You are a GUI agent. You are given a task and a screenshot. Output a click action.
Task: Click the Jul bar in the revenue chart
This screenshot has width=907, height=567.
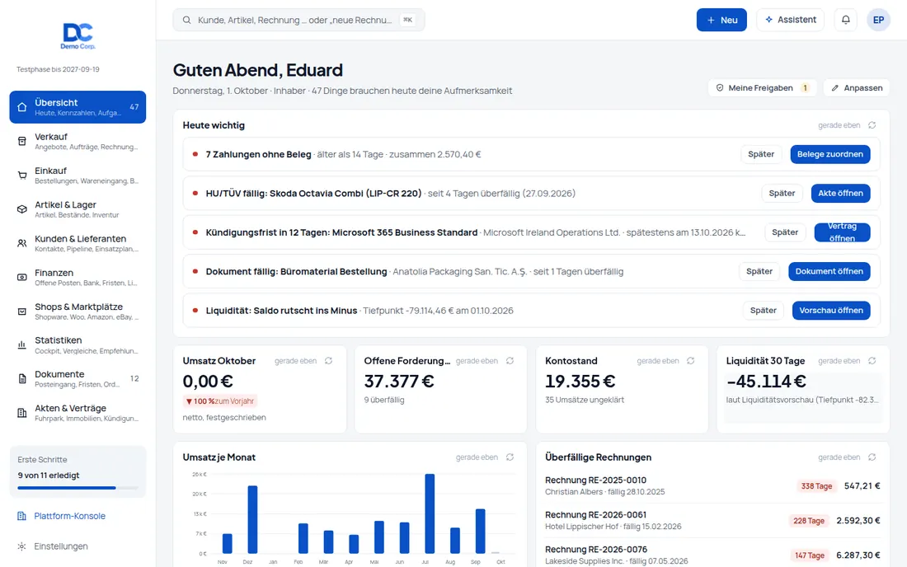click(x=430, y=513)
